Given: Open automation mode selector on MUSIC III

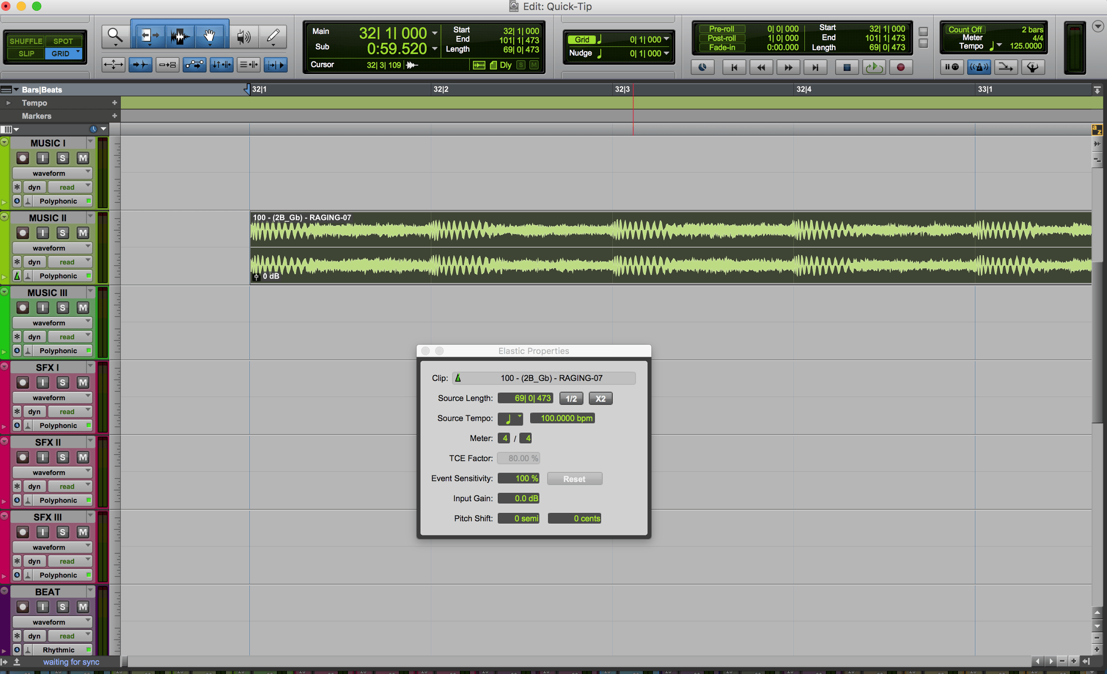Looking at the screenshot, I should 70,337.
